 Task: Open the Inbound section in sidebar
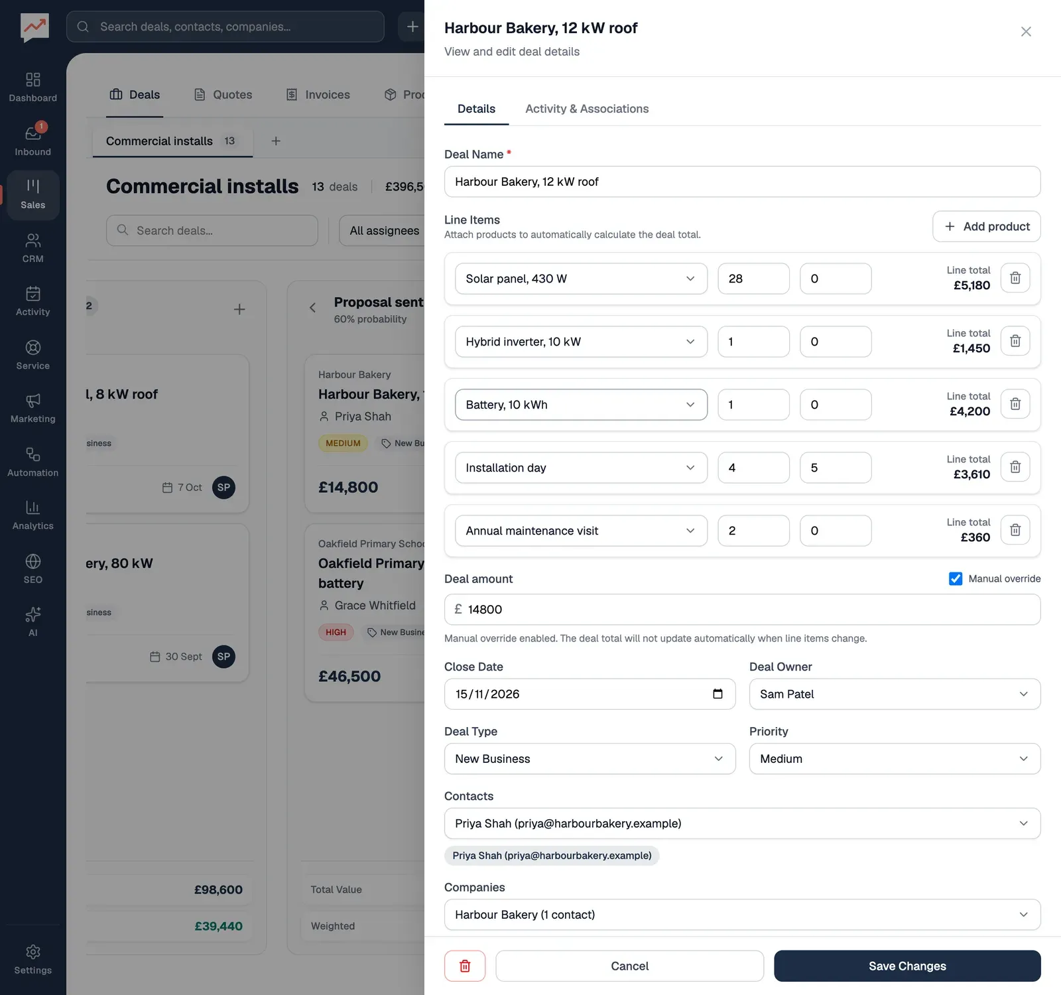(x=32, y=141)
